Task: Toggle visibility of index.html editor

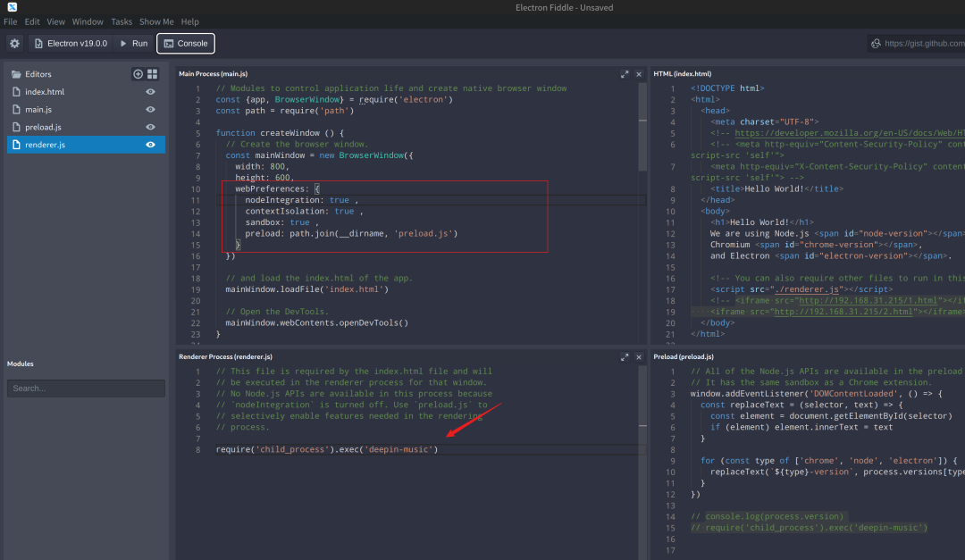Action: coord(150,92)
